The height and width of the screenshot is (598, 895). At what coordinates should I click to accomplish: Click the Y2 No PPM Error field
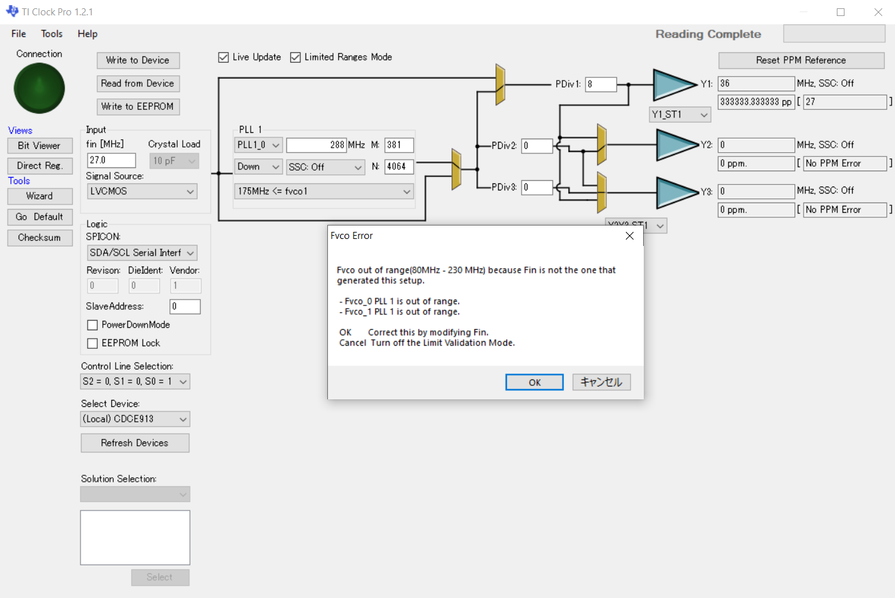[x=845, y=164]
